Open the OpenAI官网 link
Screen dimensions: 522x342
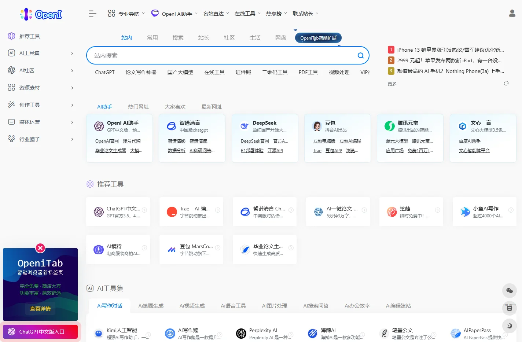pos(107,141)
